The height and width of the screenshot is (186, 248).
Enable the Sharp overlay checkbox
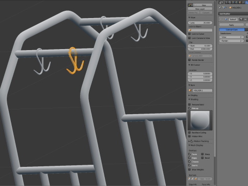point(203,154)
